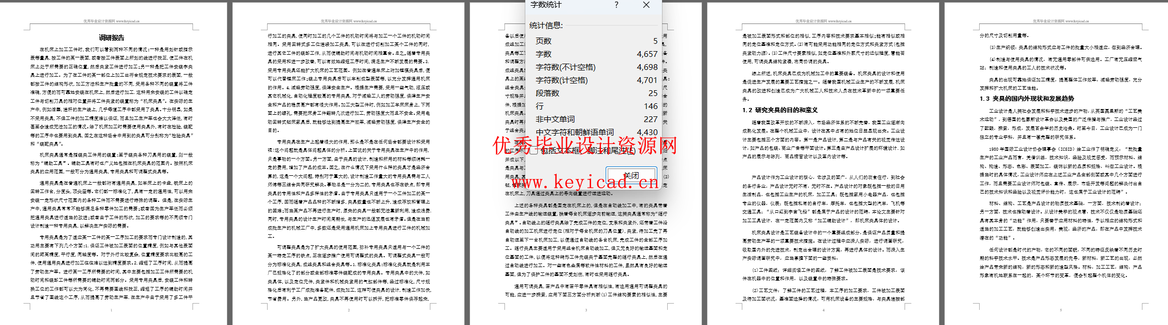Click the heading 1.3 夹具的国内外现状和发展趋势
Screen dimensions: 1168x325
1019,99
